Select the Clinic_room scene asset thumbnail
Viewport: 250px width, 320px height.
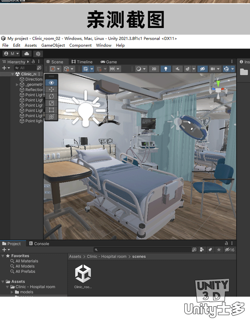coord(83,274)
